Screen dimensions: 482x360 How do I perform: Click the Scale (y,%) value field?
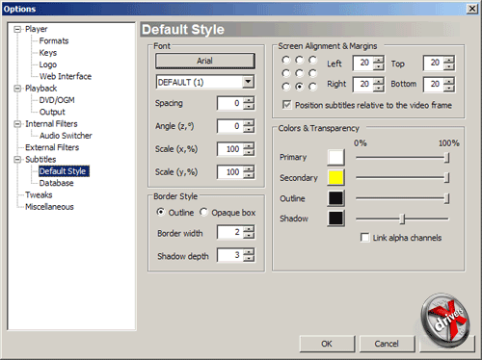(230, 172)
